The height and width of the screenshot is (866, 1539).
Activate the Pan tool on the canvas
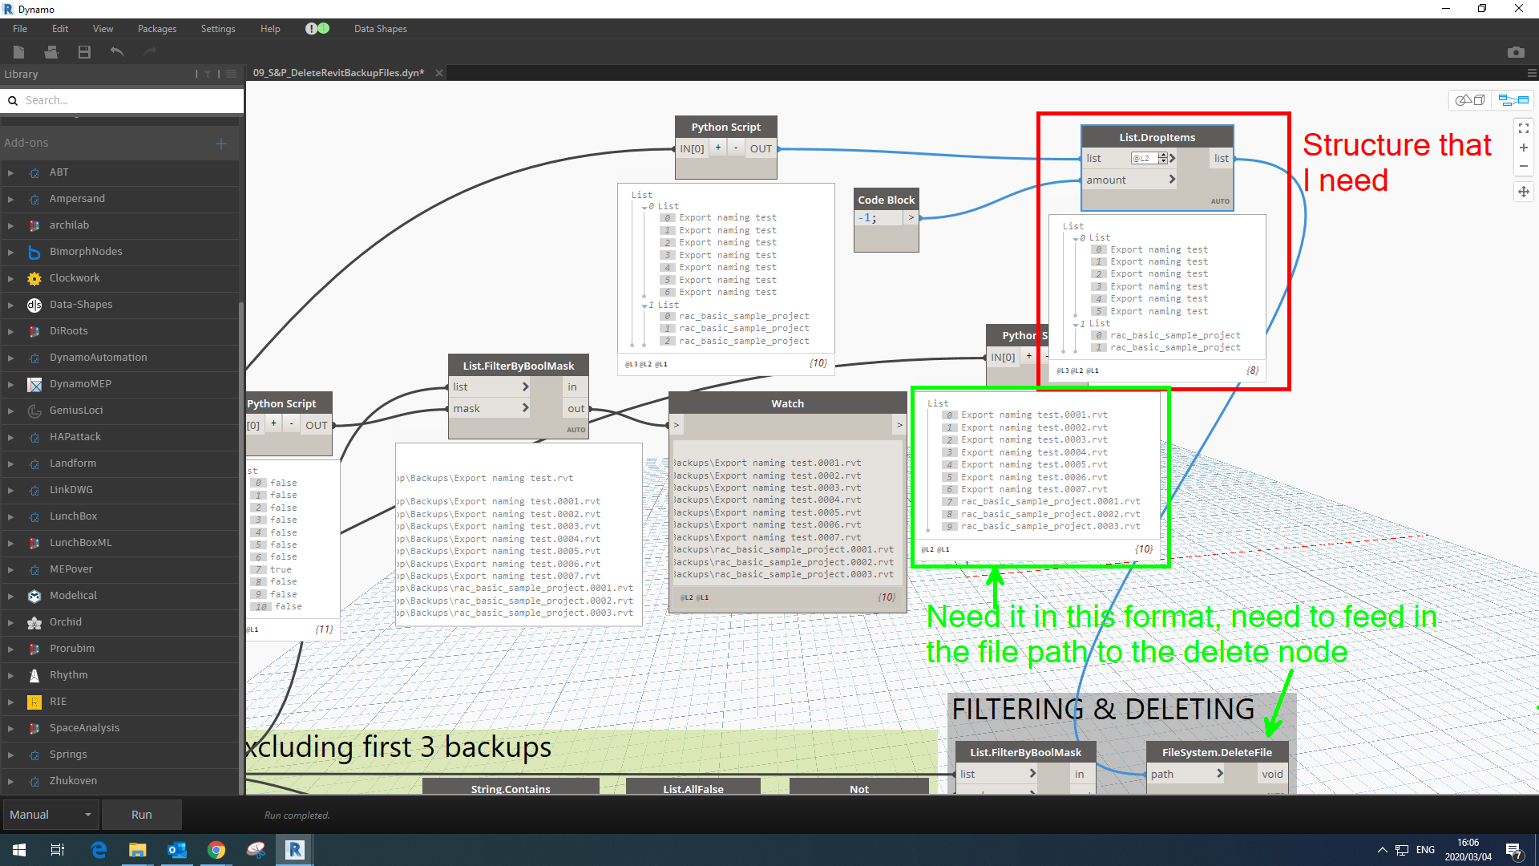(x=1524, y=192)
